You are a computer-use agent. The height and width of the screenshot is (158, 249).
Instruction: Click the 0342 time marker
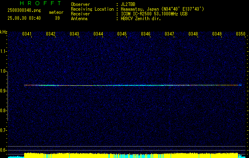point(51,34)
